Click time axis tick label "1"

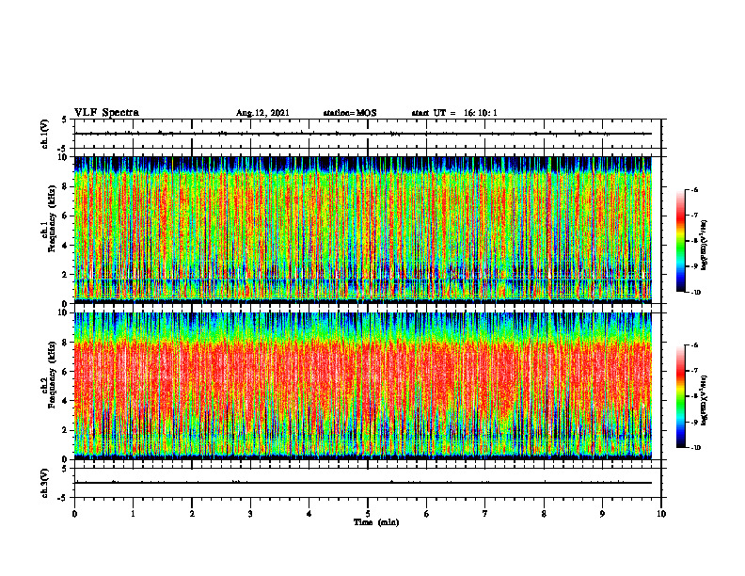coord(133,514)
